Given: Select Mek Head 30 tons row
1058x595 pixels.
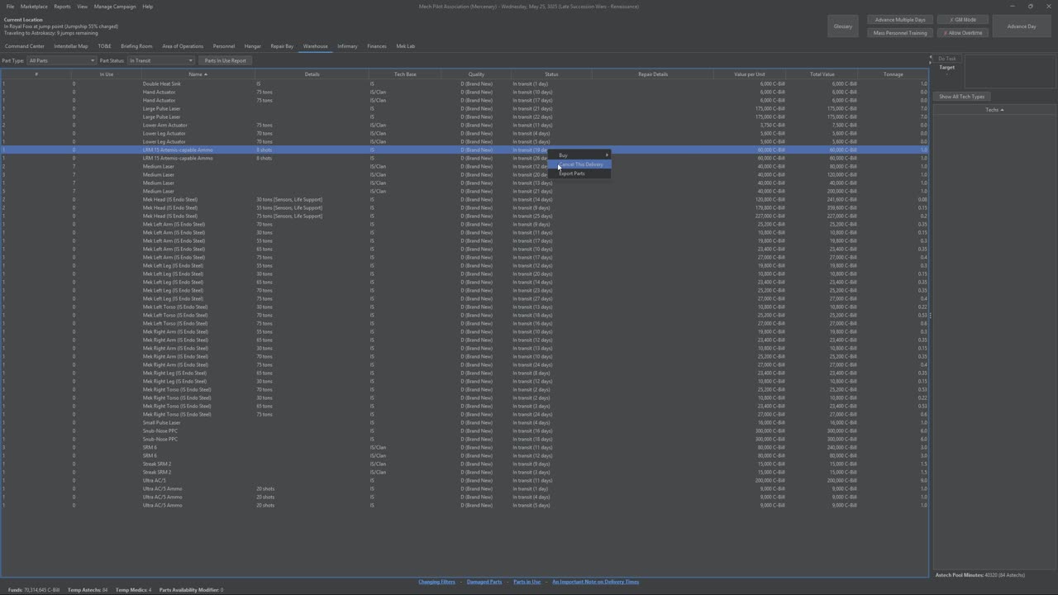Looking at the screenshot, I should [465, 199].
